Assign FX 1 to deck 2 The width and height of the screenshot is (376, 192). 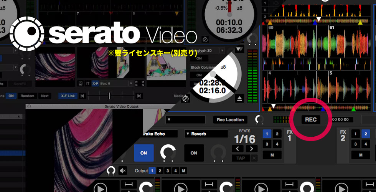pos(277,134)
